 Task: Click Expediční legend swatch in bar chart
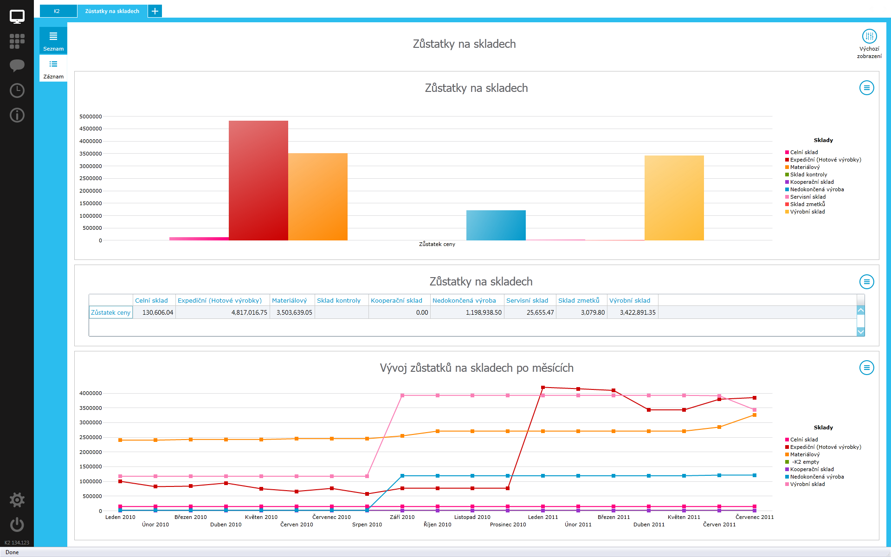[787, 160]
